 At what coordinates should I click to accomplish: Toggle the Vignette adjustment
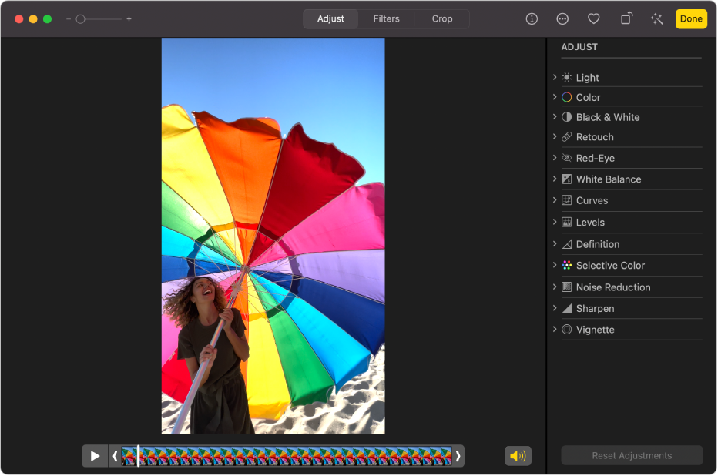[x=567, y=330]
